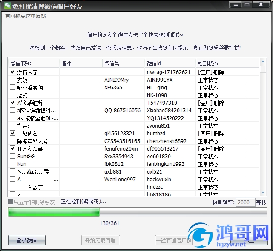Click the list scrollbar thumb

(263, 69)
